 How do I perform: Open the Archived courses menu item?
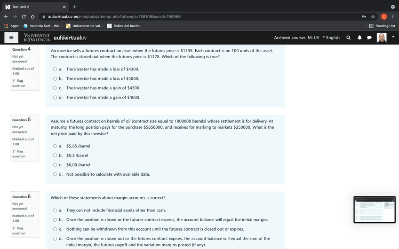point(289,38)
